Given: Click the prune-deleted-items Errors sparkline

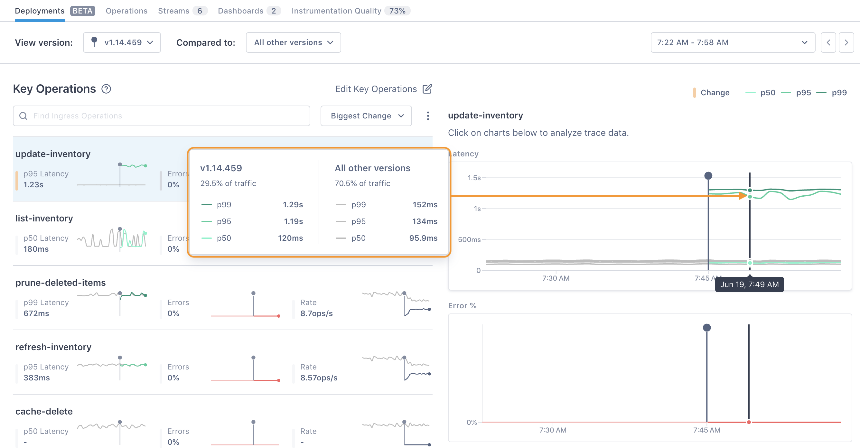Looking at the screenshot, I should click(245, 304).
